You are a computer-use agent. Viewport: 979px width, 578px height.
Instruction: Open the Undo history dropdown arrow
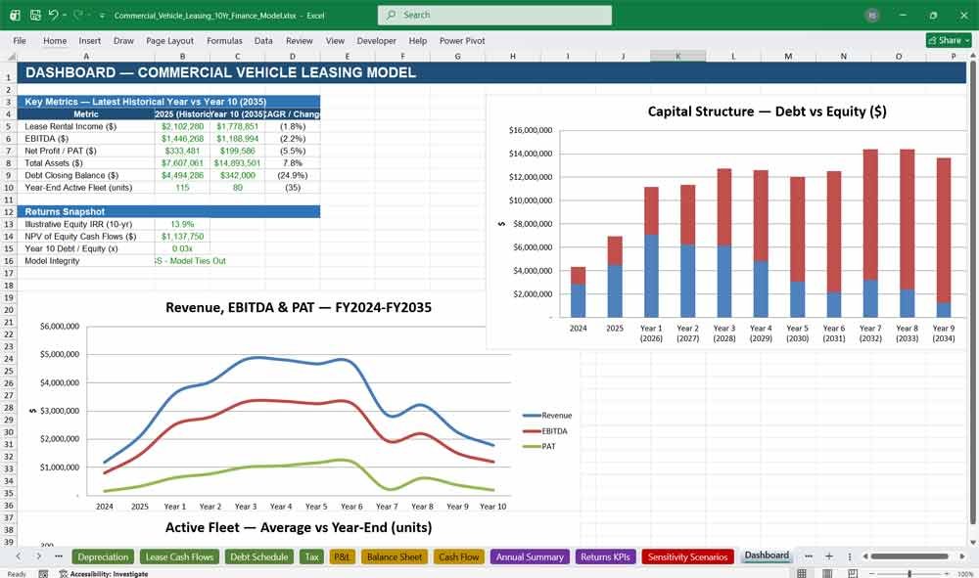pos(65,15)
